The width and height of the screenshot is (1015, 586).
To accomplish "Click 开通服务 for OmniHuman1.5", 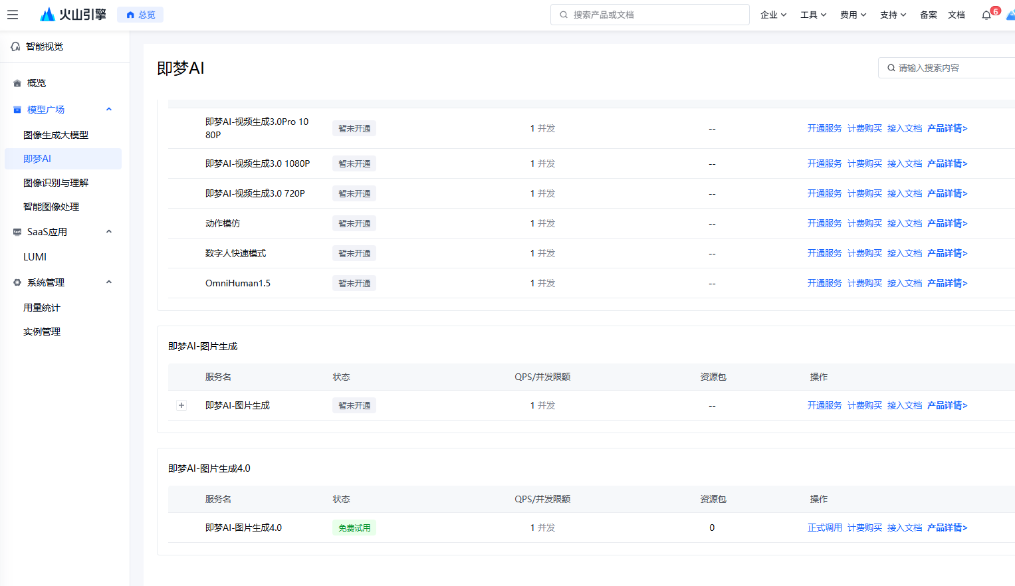I will [x=824, y=283].
